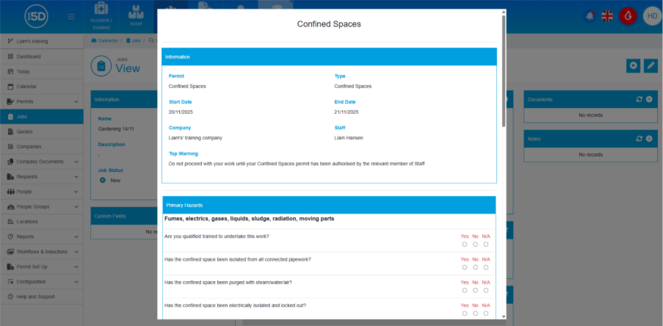This screenshot has width=663, height=326.
Task: Click the modal vertical scrollbar thumb
Action: click(x=503, y=70)
